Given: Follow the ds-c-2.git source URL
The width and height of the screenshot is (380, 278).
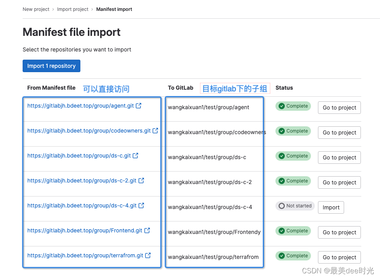Looking at the screenshot, I should tap(82, 181).
